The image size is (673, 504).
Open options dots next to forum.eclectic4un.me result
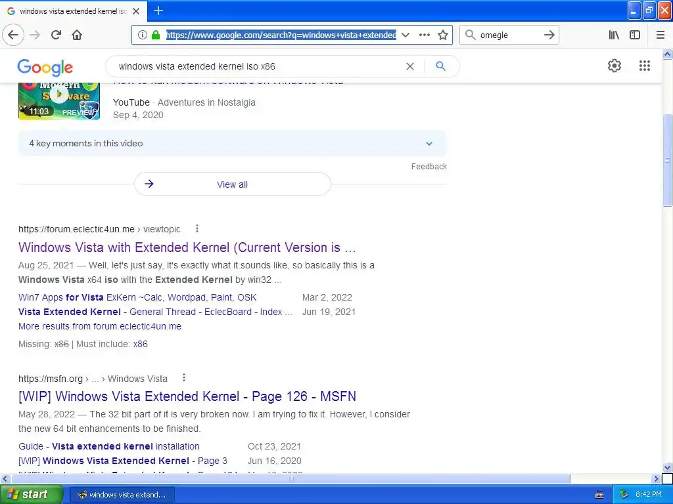pos(197,228)
